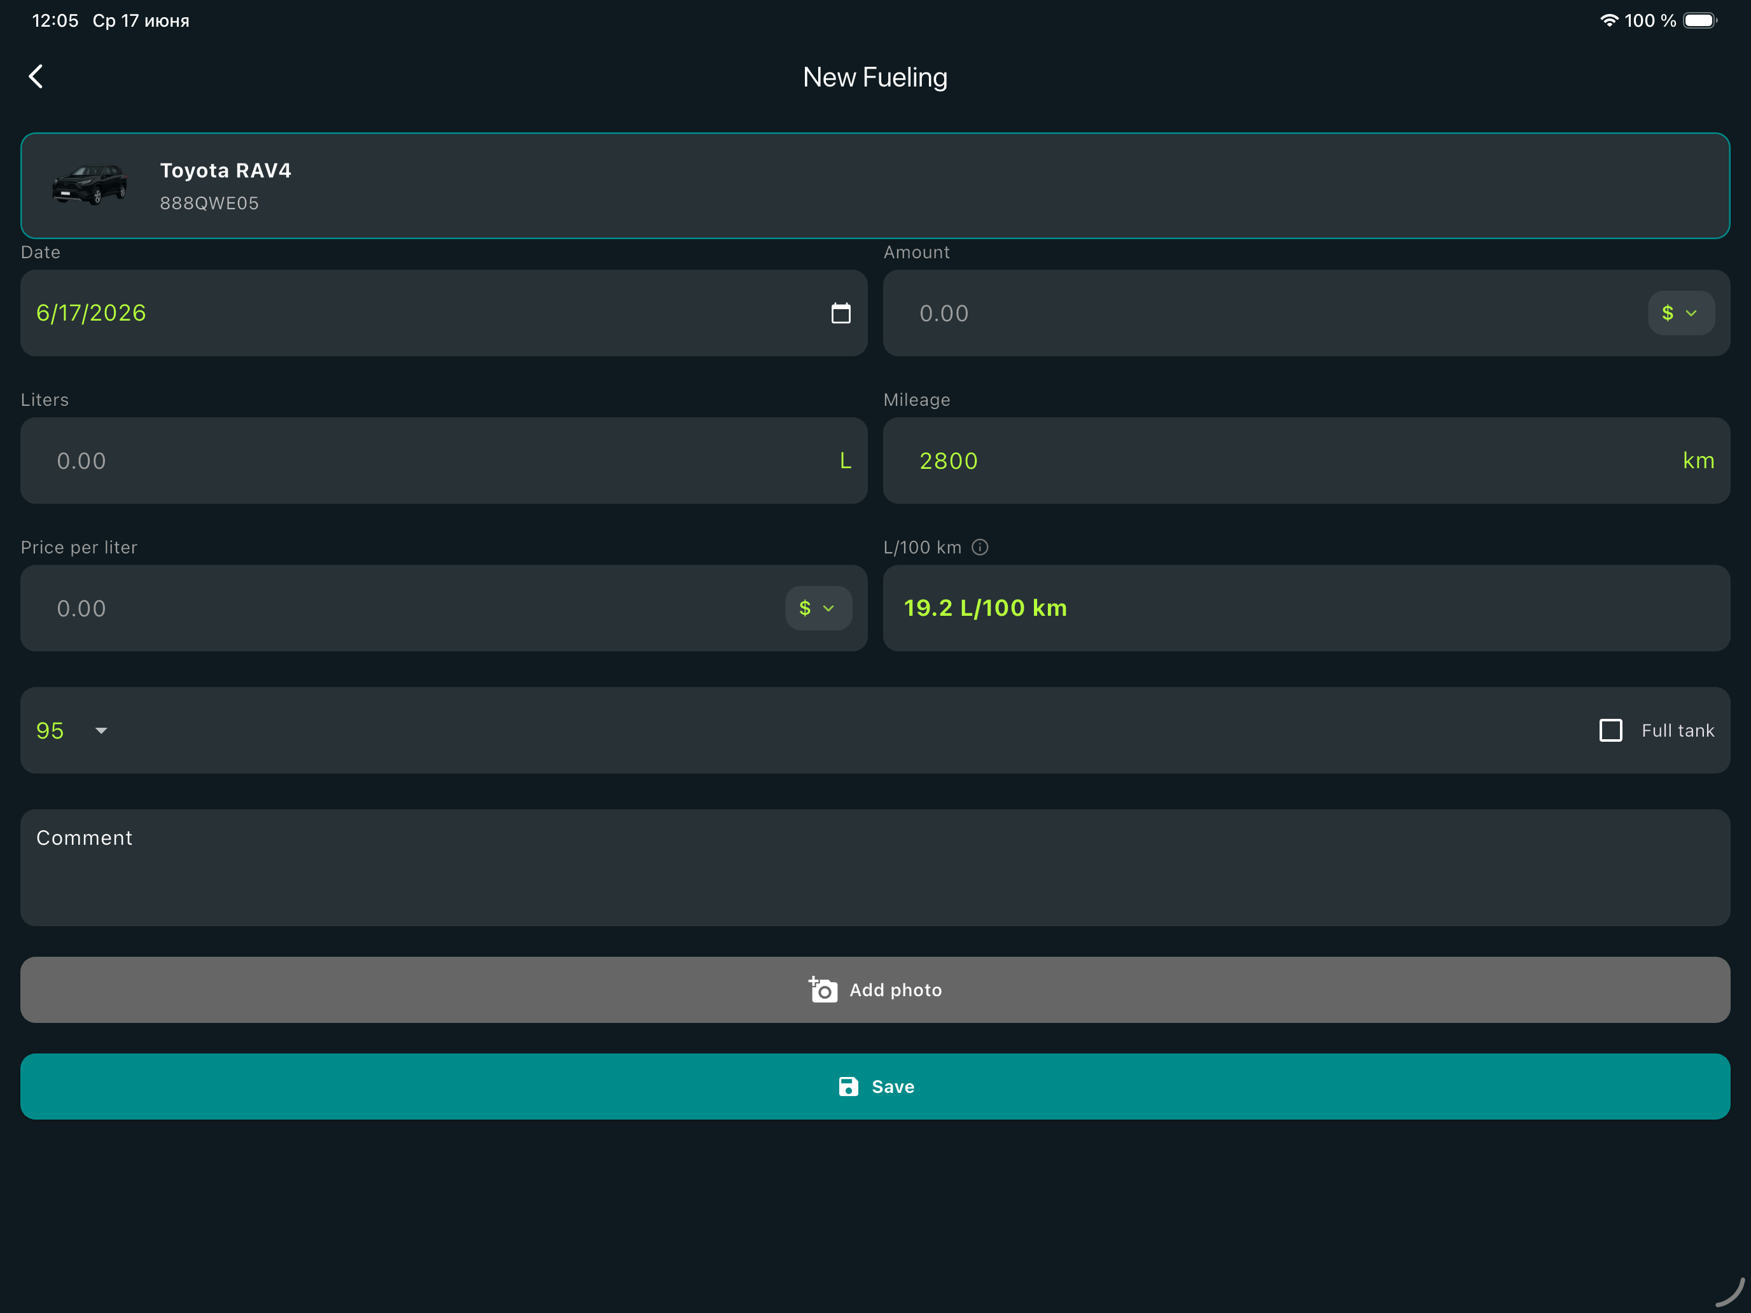1751x1313 pixels.
Task: Focus the Comment text area
Action: [x=875, y=868]
